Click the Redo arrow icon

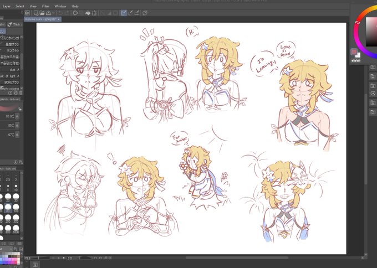pos(67,13)
